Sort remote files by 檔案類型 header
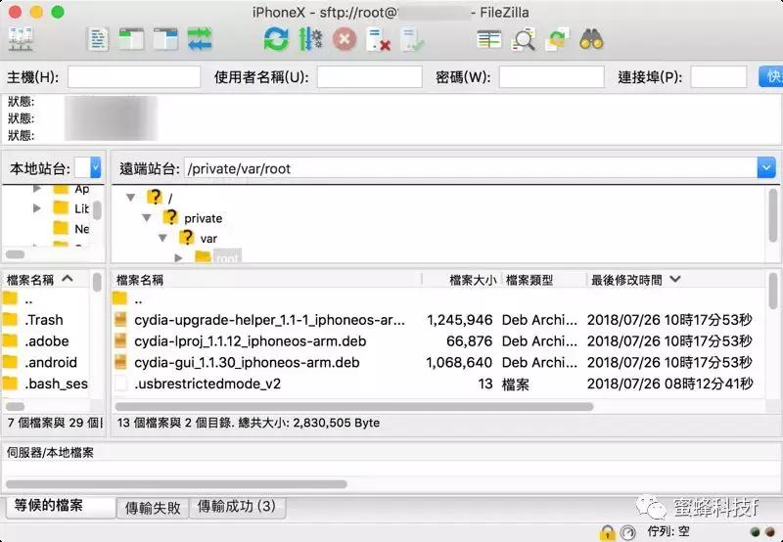Viewport: 783px width, 542px height. 543,280
